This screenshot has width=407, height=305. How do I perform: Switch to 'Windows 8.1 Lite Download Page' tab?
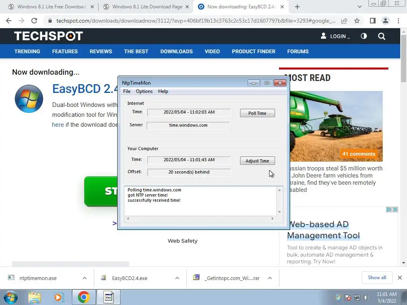point(147,7)
